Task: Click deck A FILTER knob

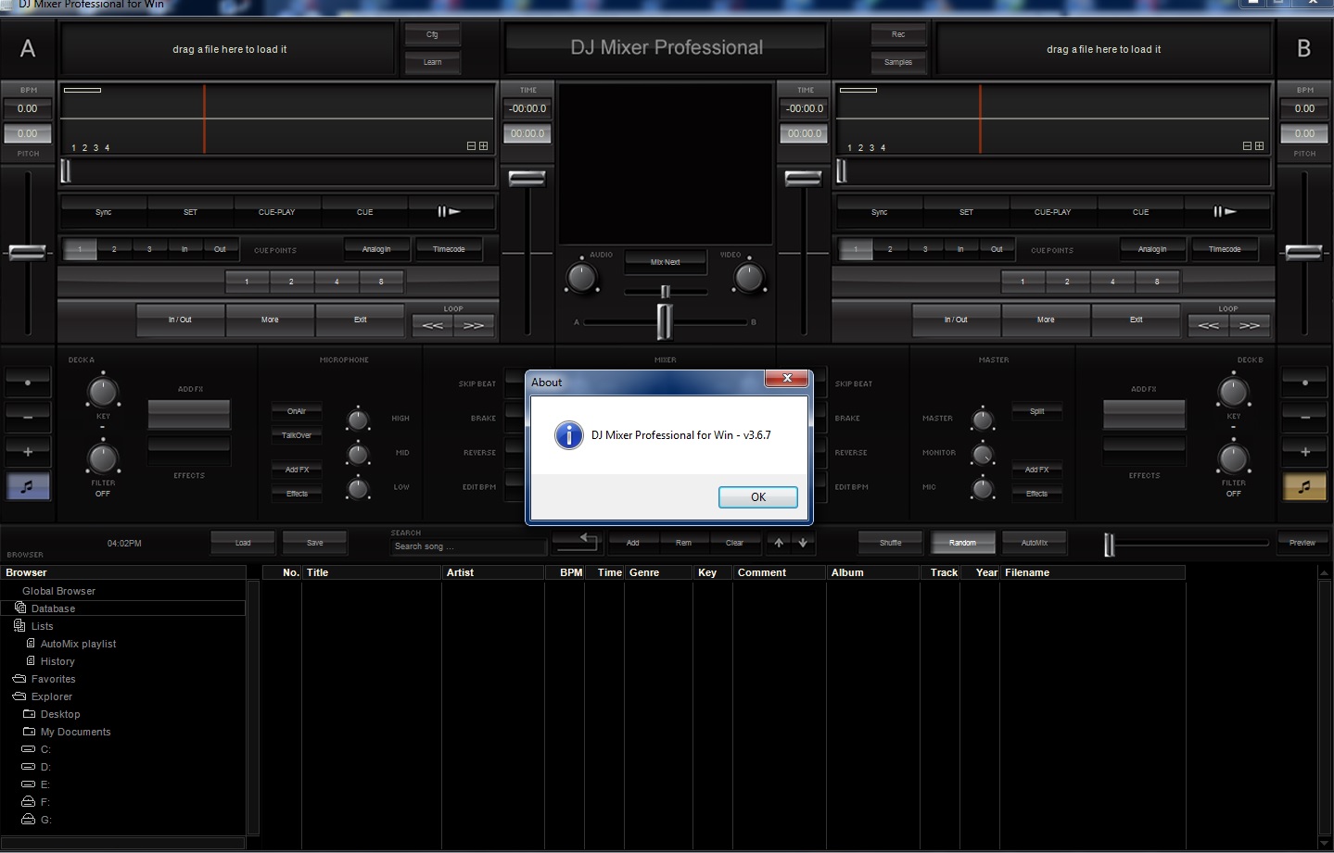Action: click(x=103, y=458)
